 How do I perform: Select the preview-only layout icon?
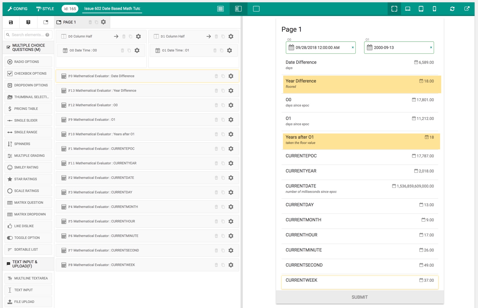(256, 9)
